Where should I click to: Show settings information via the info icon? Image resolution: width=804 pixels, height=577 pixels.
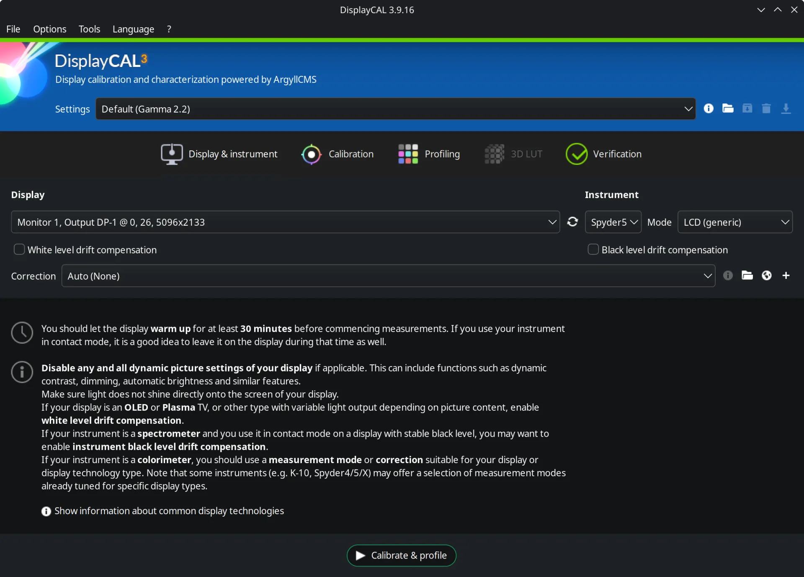click(709, 108)
